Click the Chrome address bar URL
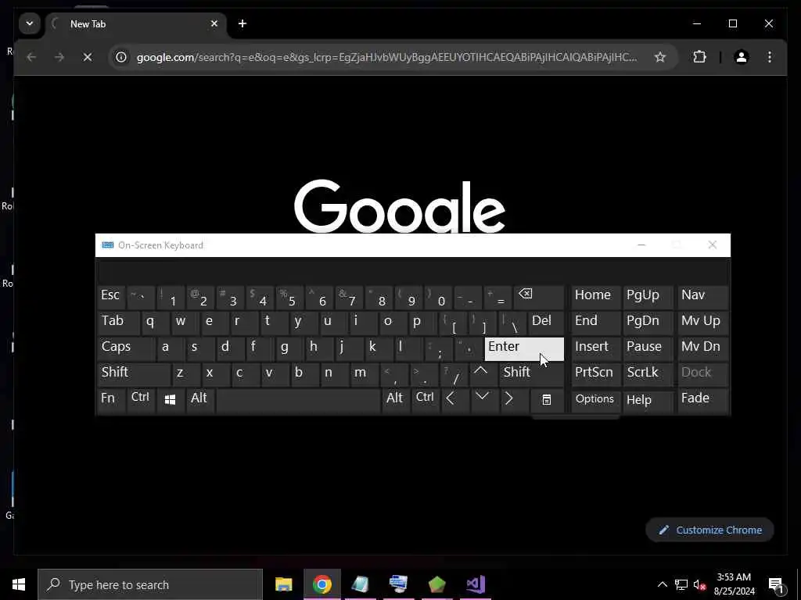Viewport: 801px width, 600px height. (386, 57)
